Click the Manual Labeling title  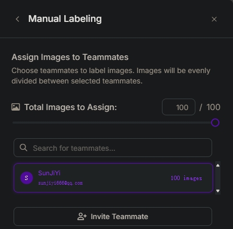tap(65, 19)
